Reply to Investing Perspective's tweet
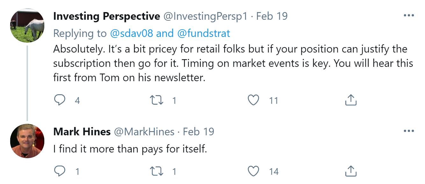The height and width of the screenshot is (184, 425). (x=60, y=100)
